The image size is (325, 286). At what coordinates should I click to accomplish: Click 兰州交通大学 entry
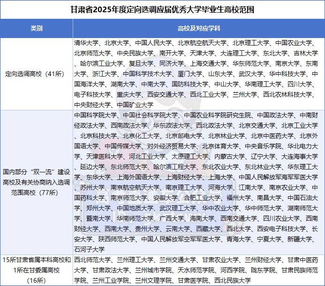point(178,260)
